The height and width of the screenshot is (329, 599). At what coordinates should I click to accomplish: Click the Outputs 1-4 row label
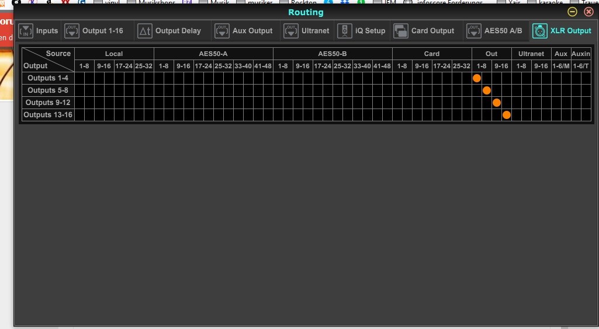click(x=48, y=78)
